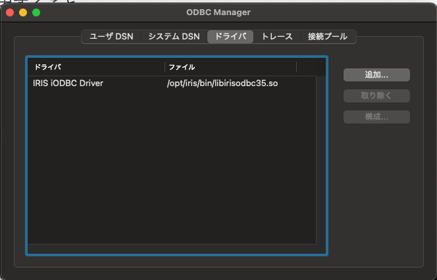437x280 pixels.
Task: Show the 接続プール tab
Action: tap(327, 37)
